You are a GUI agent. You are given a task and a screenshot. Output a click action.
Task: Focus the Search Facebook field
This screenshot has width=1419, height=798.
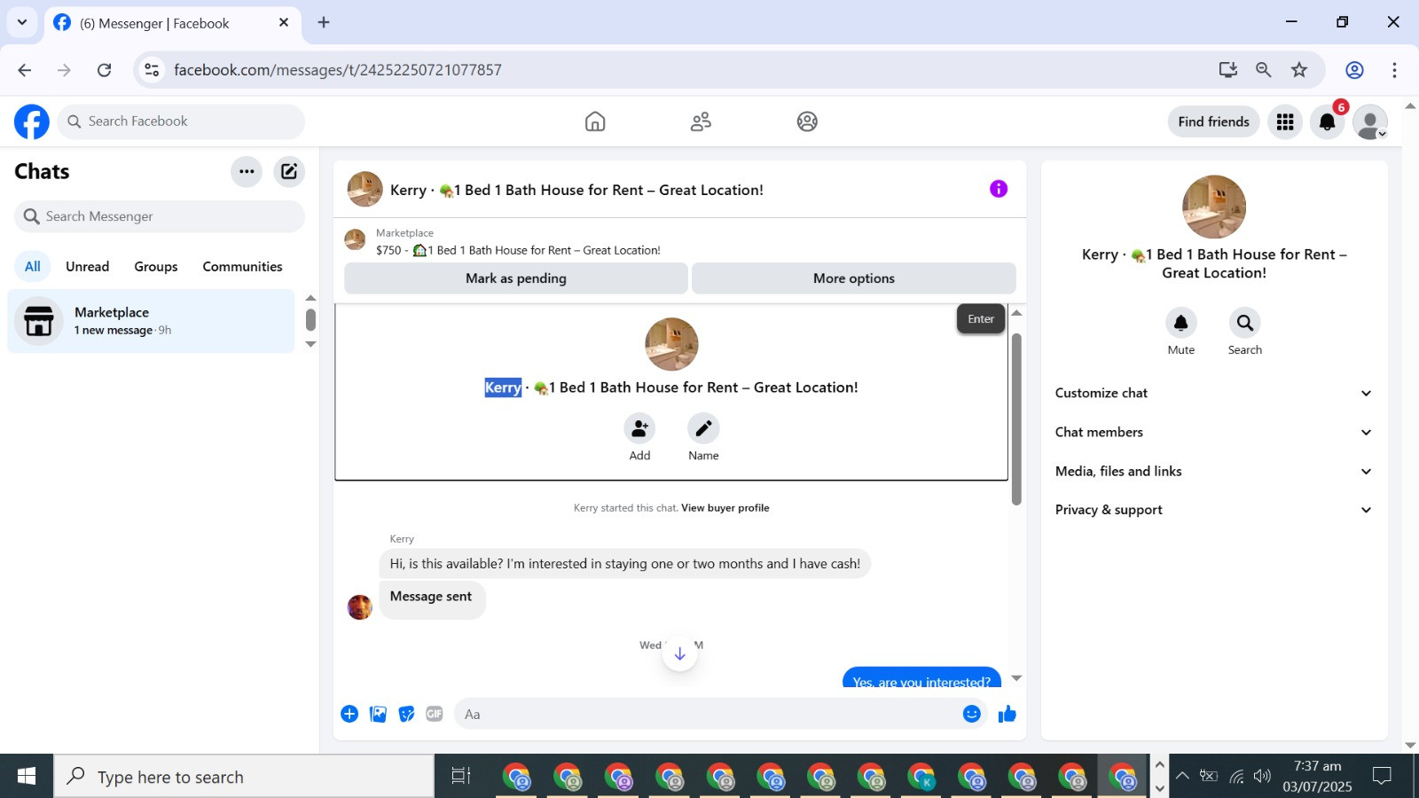point(181,121)
